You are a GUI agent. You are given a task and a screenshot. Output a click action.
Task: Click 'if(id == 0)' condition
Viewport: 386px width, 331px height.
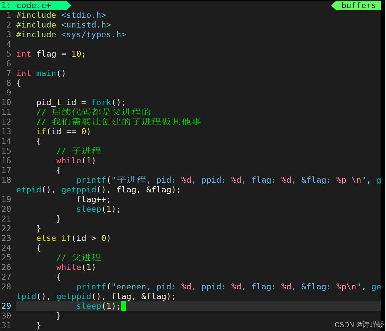point(63,131)
